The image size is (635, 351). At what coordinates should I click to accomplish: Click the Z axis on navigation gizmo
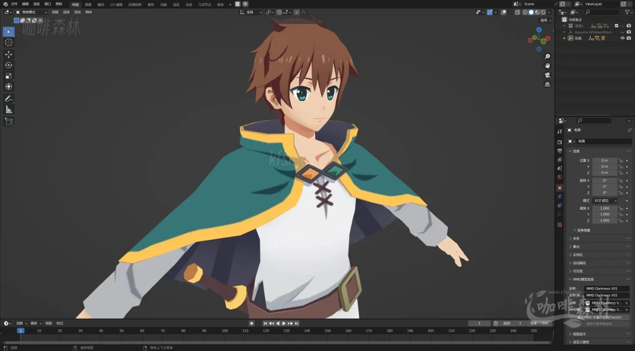[x=539, y=30]
